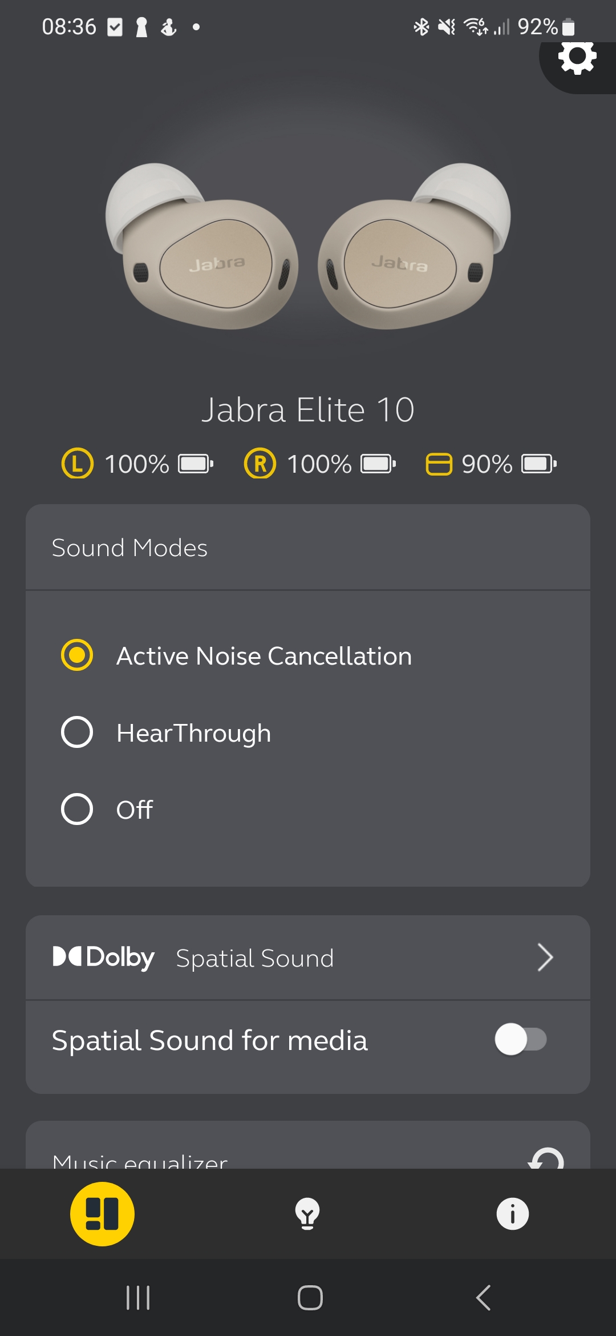616x1336 pixels.
Task: Tap the left earbud L battery icon
Action: [x=78, y=464]
